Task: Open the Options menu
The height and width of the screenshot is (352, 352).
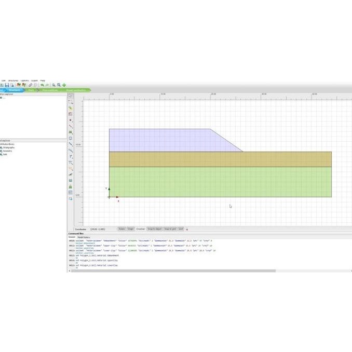Action: [x=25, y=80]
